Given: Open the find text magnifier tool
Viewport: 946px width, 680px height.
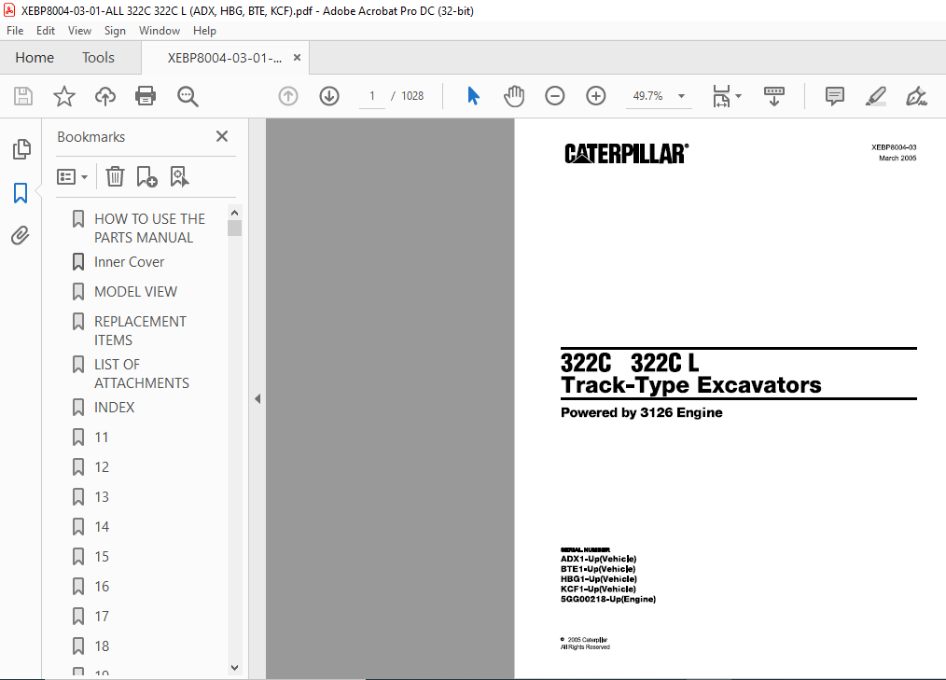Looking at the screenshot, I should coord(188,96).
